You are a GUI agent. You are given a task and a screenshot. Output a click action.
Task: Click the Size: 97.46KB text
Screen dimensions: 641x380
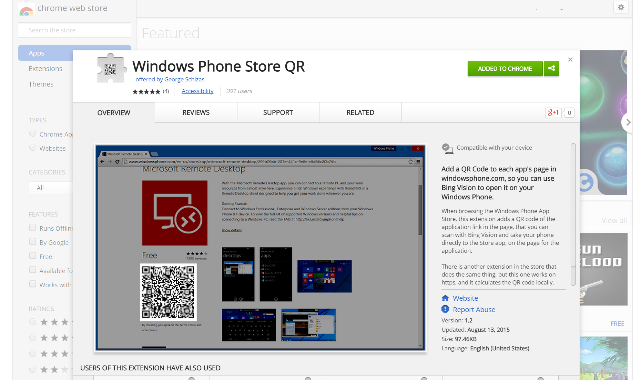[459, 339]
